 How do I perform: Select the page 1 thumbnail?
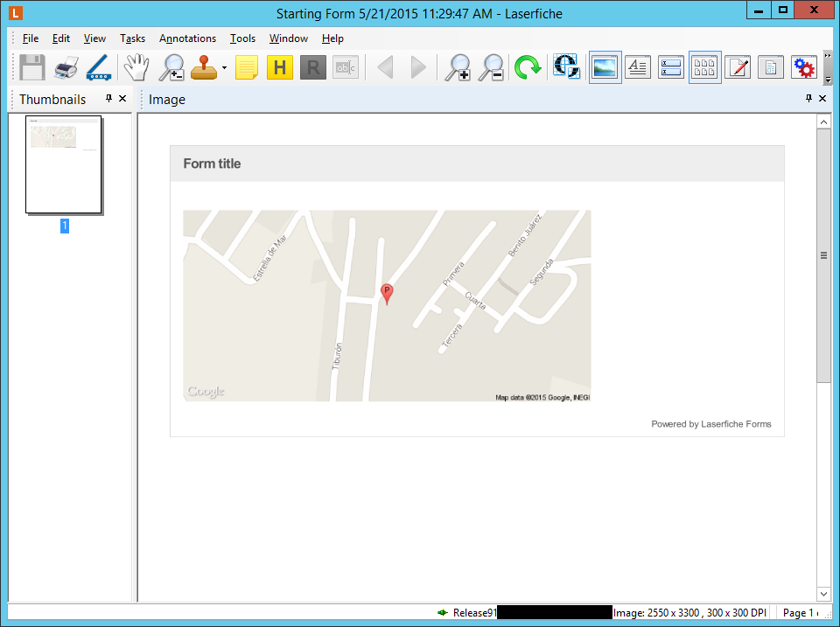tap(64, 164)
